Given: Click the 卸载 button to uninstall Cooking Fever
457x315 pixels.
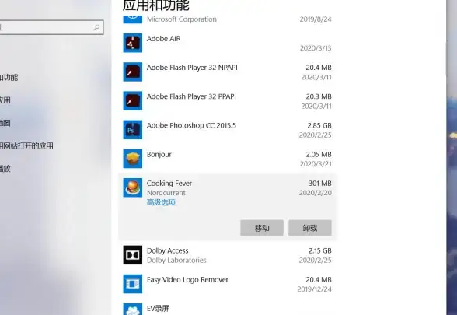Looking at the screenshot, I should (310, 228).
